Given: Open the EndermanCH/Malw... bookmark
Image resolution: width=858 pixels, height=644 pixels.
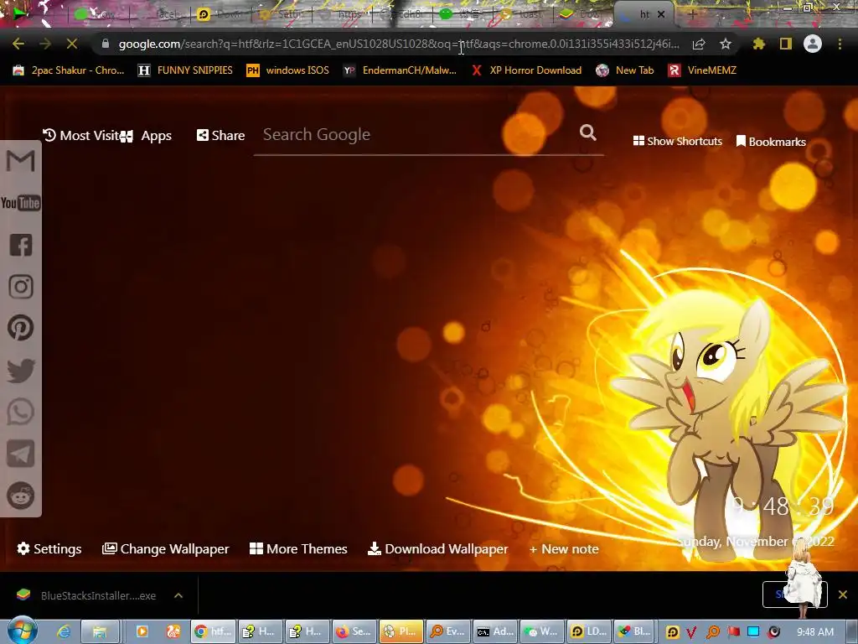Looking at the screenshot, I should (400, 70).
